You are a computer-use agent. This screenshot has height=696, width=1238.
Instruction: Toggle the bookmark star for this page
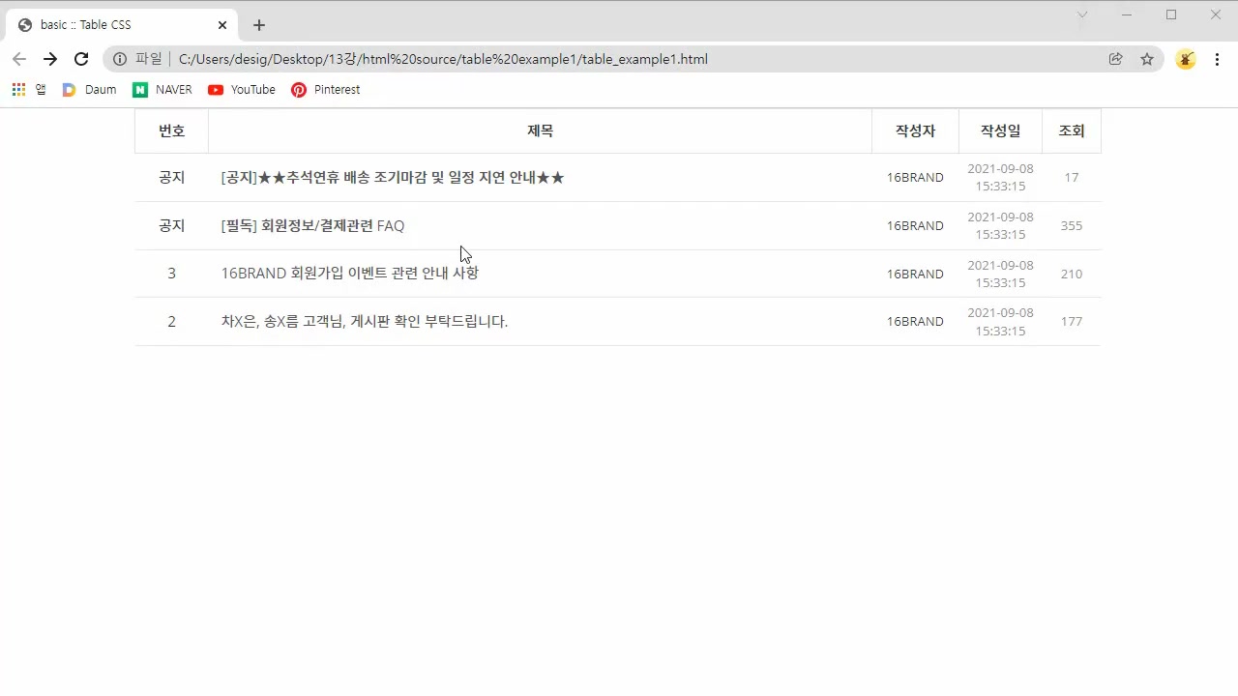point(1147,59)
